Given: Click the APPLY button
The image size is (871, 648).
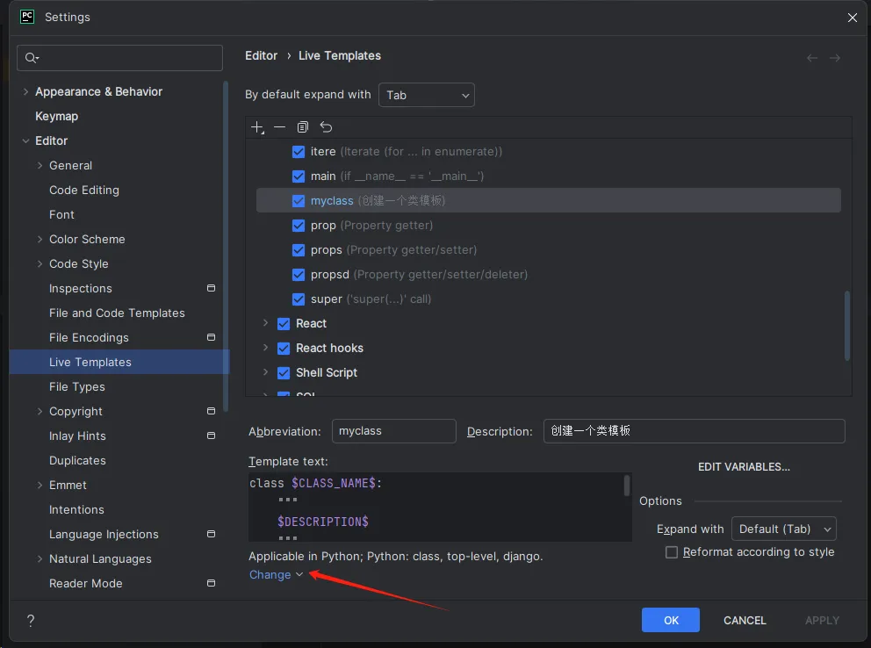Looking at the screenshot, I should click(822, 620).
